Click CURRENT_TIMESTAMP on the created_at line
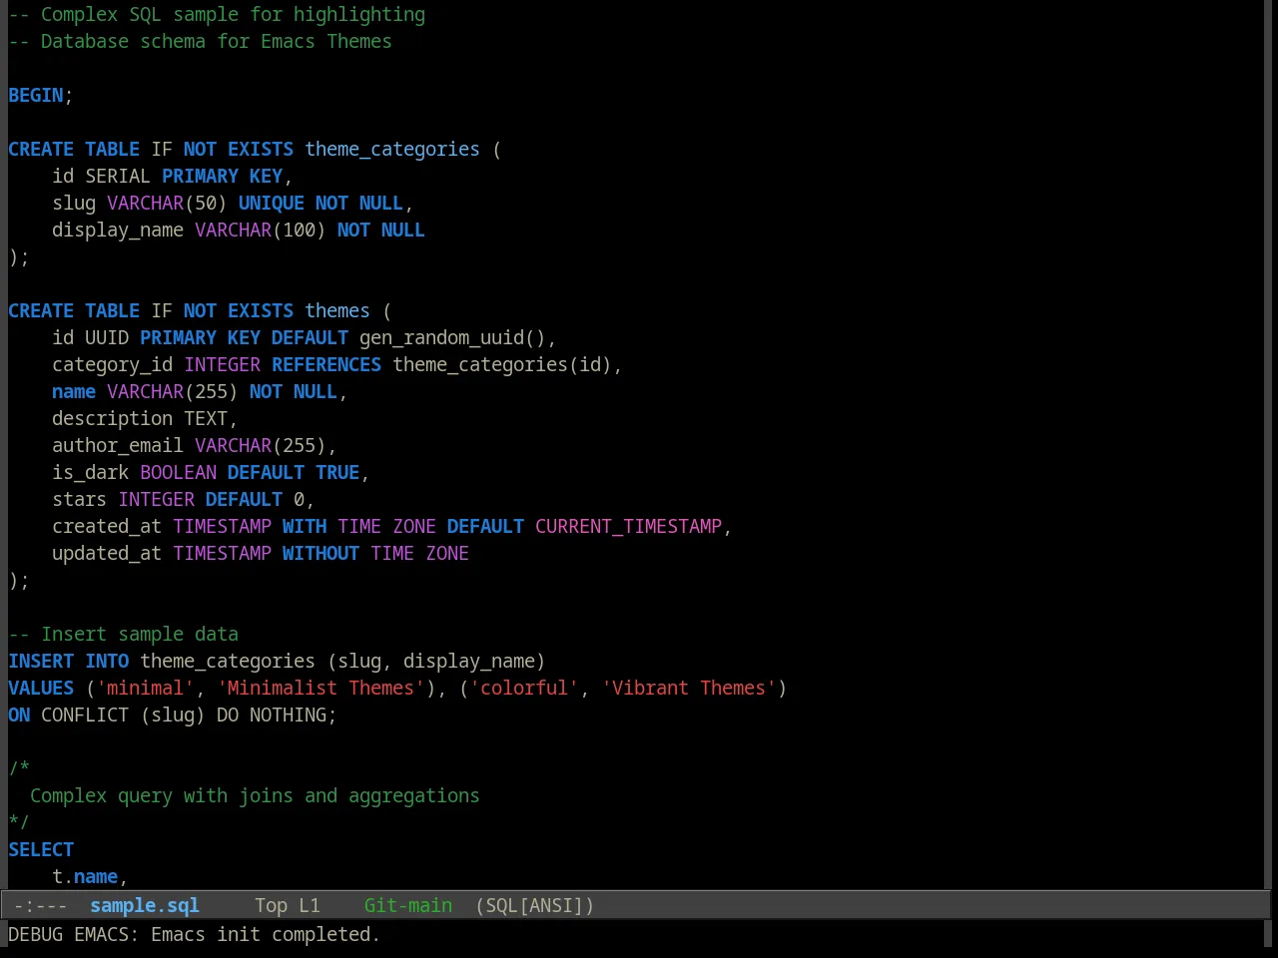Image resolution: width=1278 pixels, height=958 pixels. (x=628, y=526)
